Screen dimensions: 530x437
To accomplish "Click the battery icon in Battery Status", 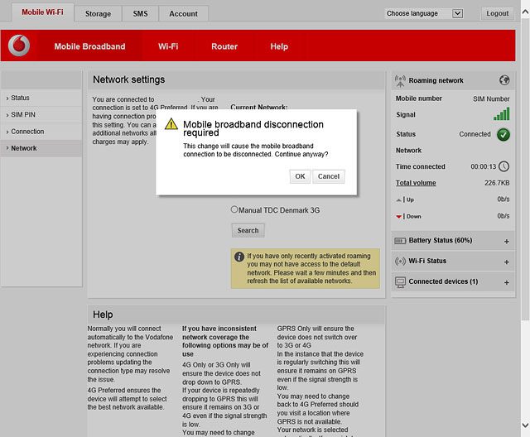I will [x=400, y=241].
